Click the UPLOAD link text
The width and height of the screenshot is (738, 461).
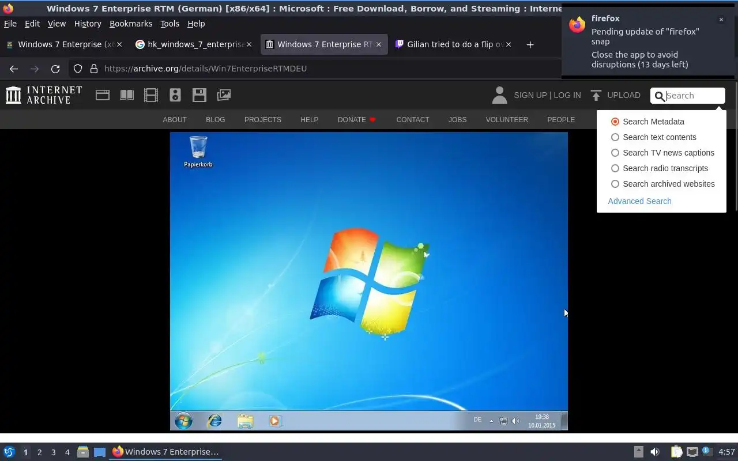click(624, 95)
